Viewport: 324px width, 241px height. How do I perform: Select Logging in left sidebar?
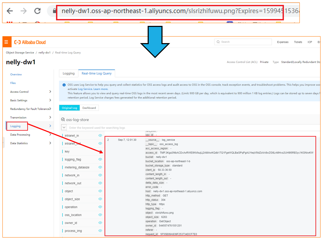pyautogui.click(x=15, y=126)
